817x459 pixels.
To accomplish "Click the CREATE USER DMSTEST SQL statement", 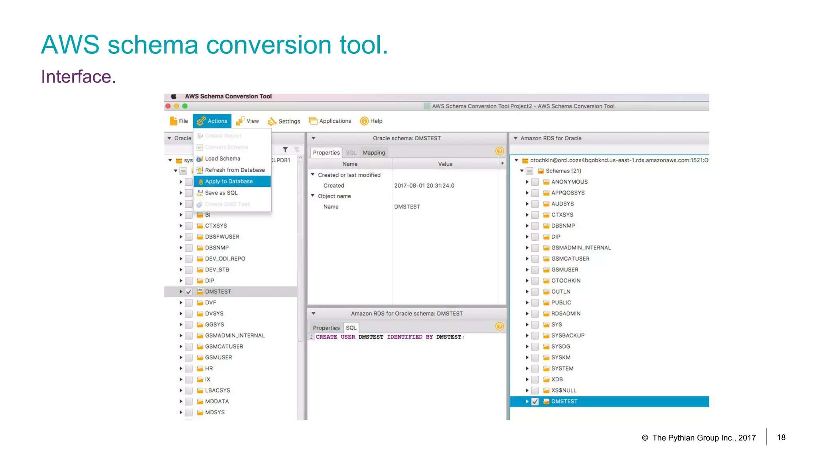I will (x=390, y=337).
